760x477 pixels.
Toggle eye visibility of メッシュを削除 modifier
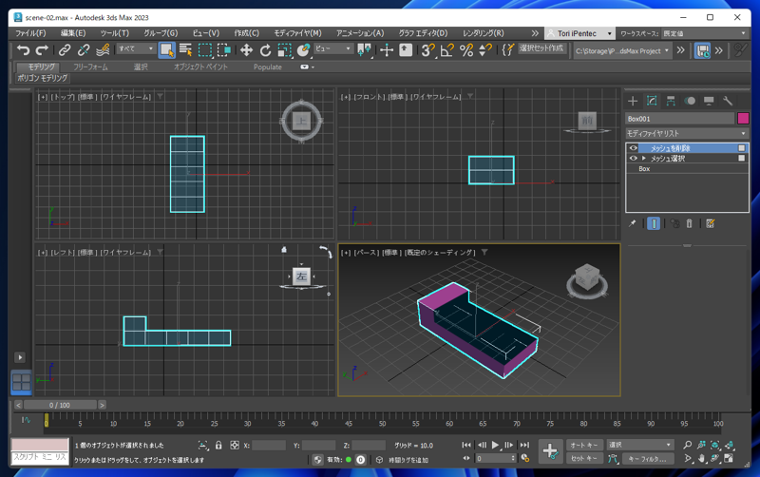(x=634, y=148)
